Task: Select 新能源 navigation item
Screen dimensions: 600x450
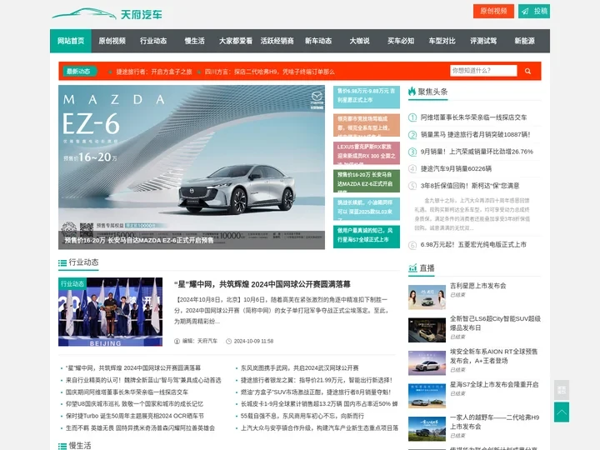Action: click(525, 41)
